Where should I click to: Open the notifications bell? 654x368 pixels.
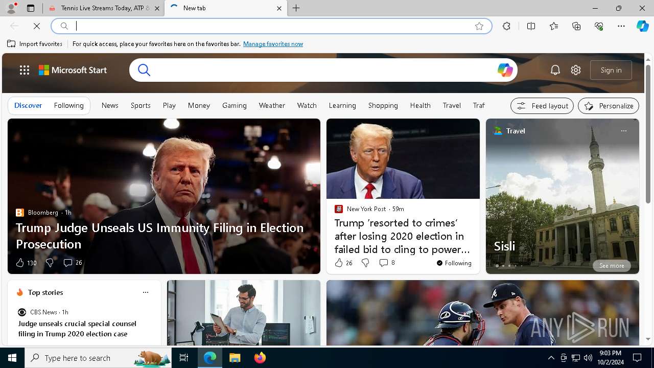pos(555,70)
